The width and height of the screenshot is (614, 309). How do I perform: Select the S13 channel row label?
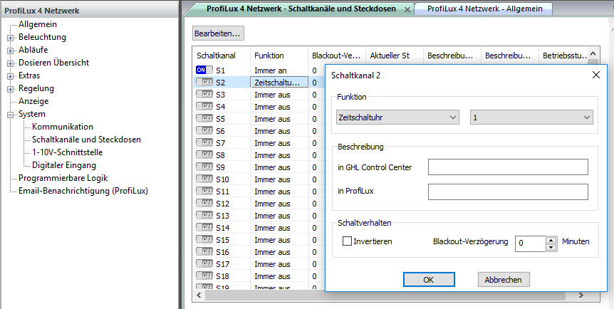click(x=222, y=216)
